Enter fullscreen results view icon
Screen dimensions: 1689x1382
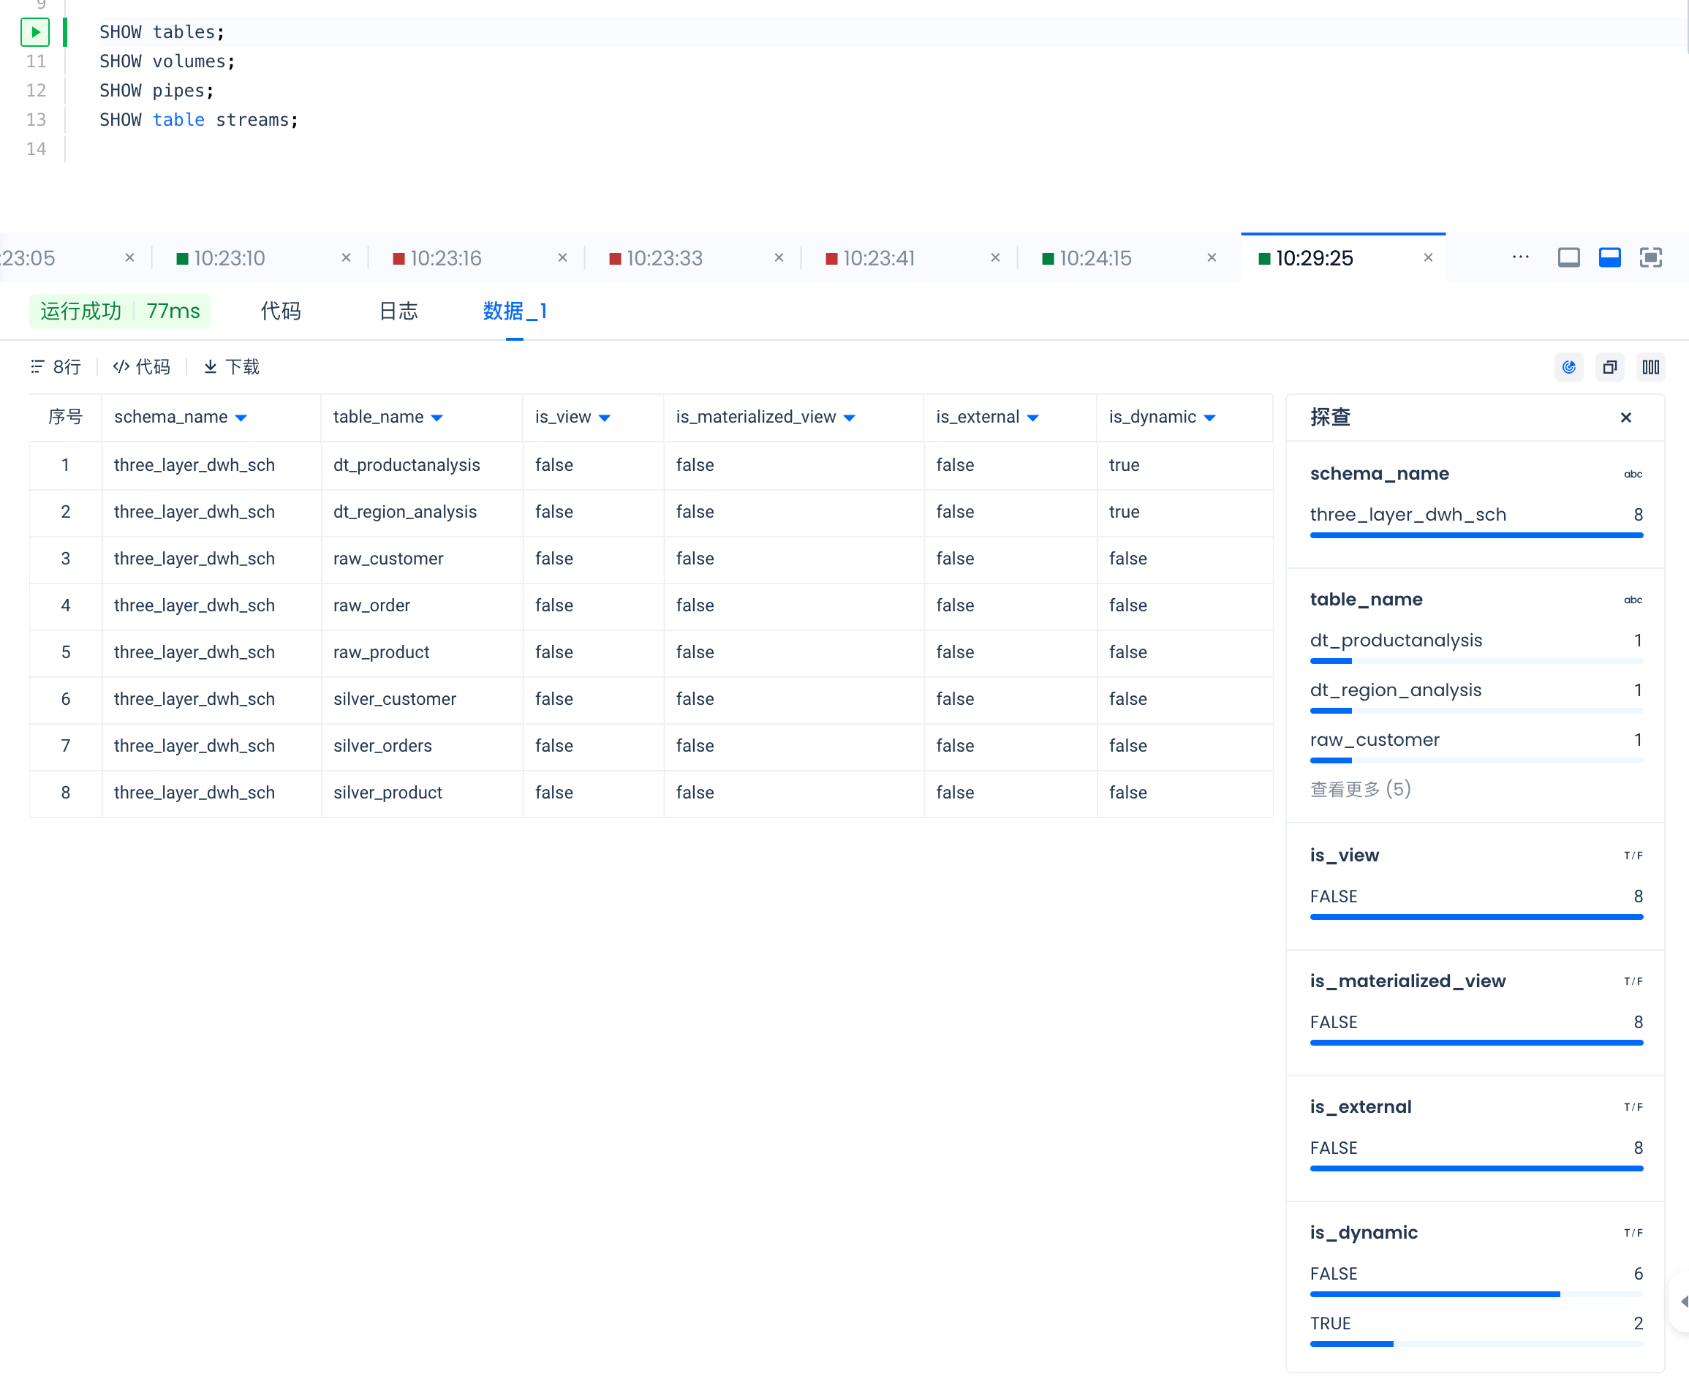(1650, 258)
